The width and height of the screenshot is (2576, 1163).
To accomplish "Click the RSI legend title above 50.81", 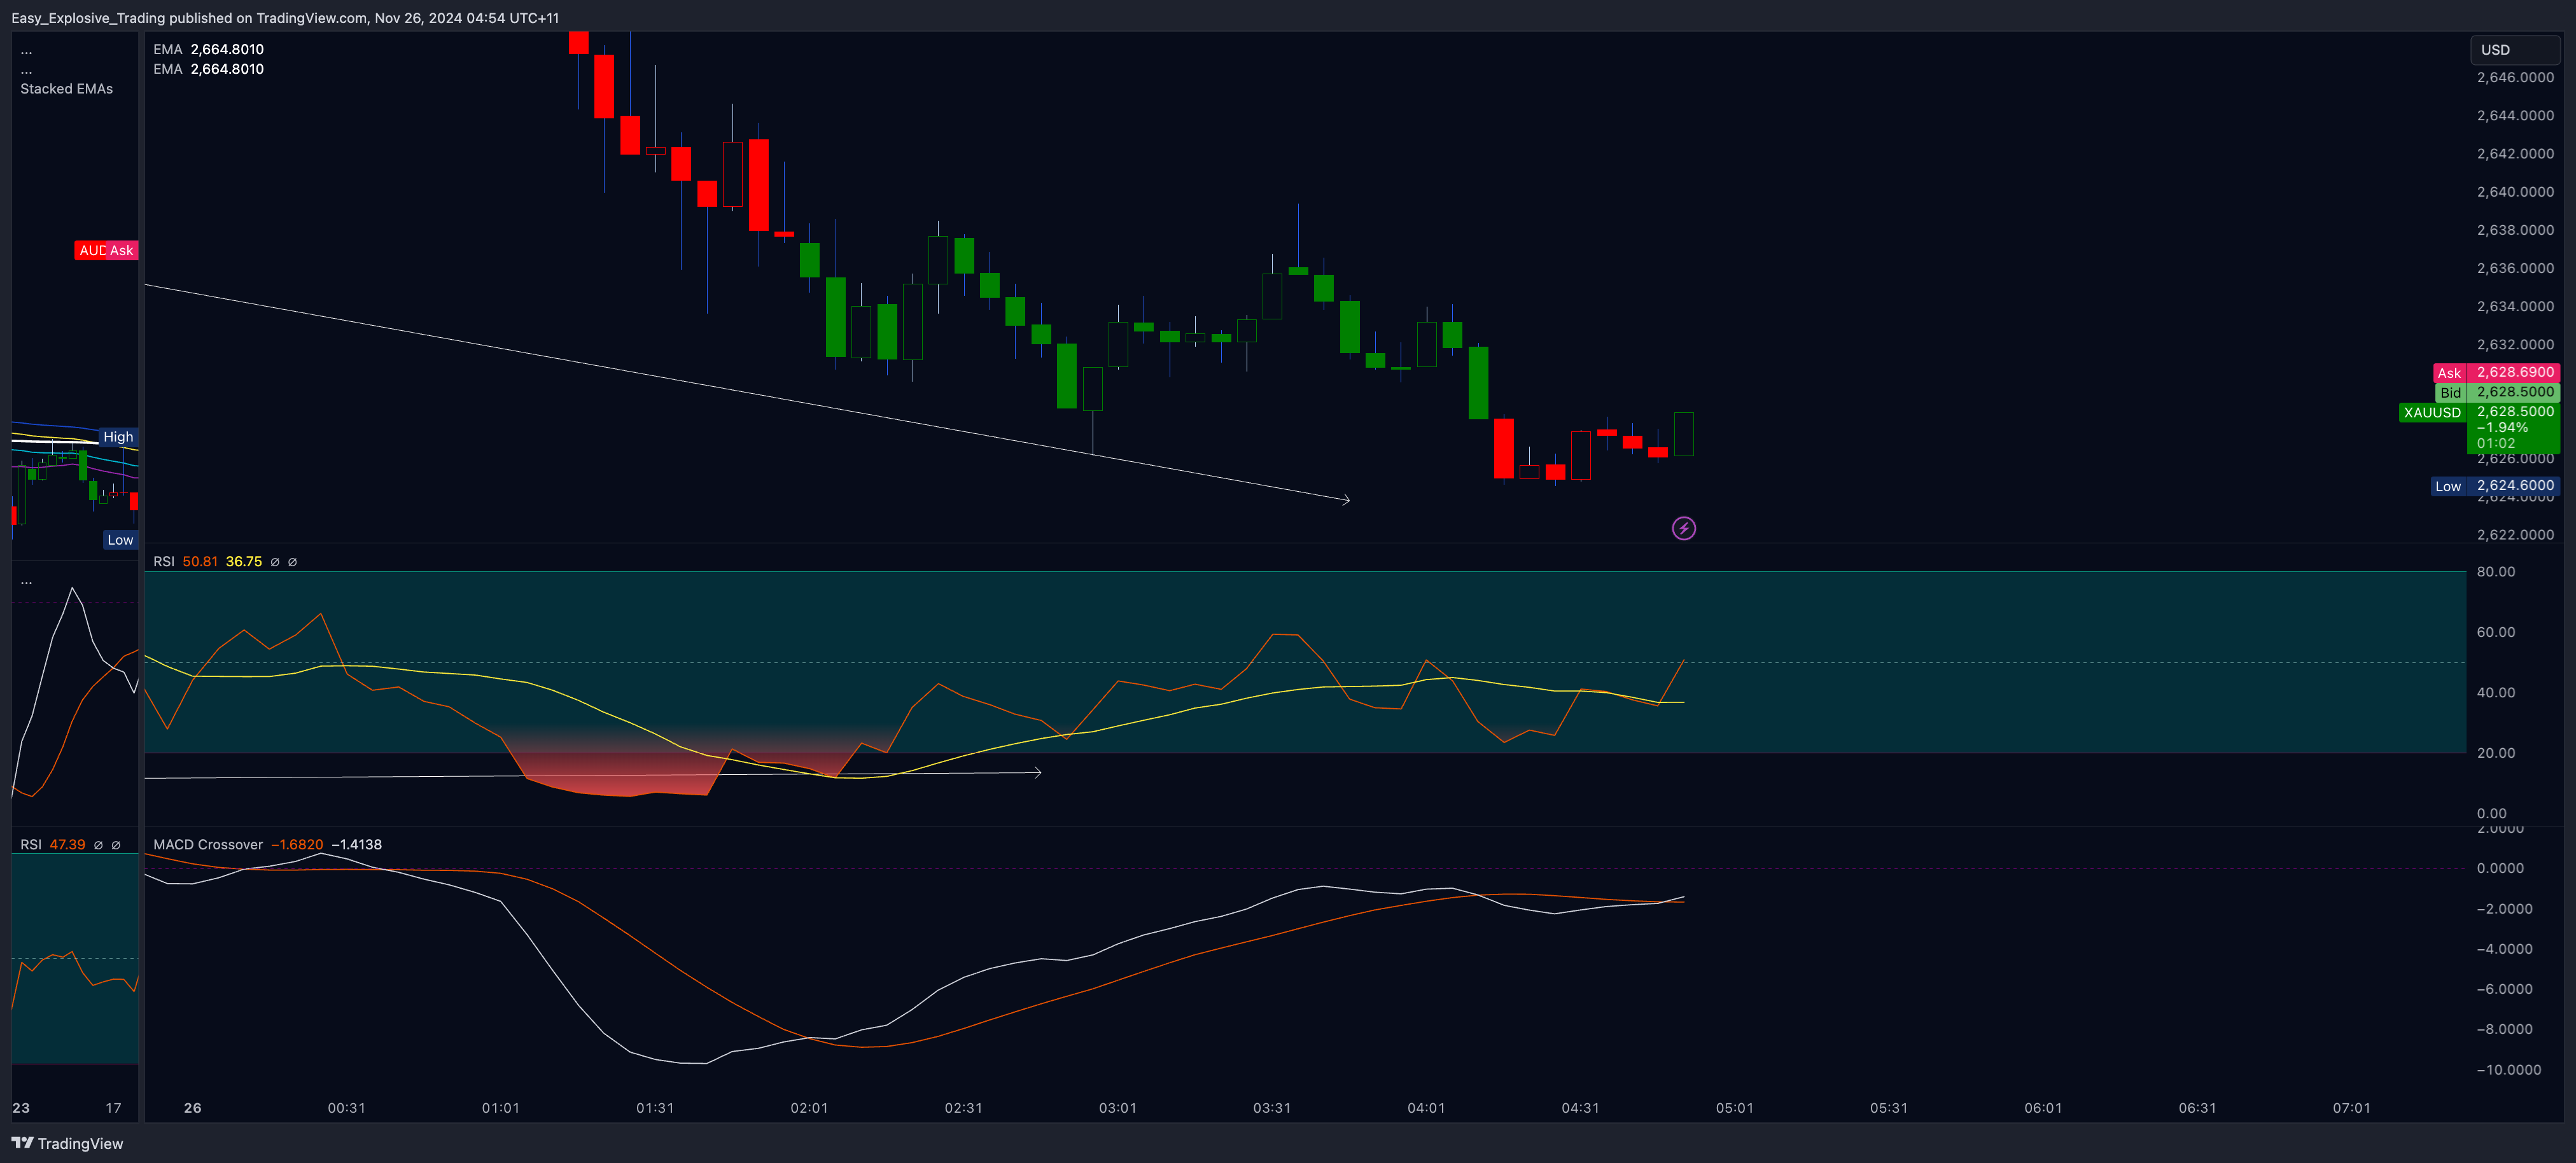I will point(163,562).
